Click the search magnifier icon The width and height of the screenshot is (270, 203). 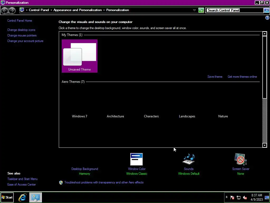coord(267,10)
